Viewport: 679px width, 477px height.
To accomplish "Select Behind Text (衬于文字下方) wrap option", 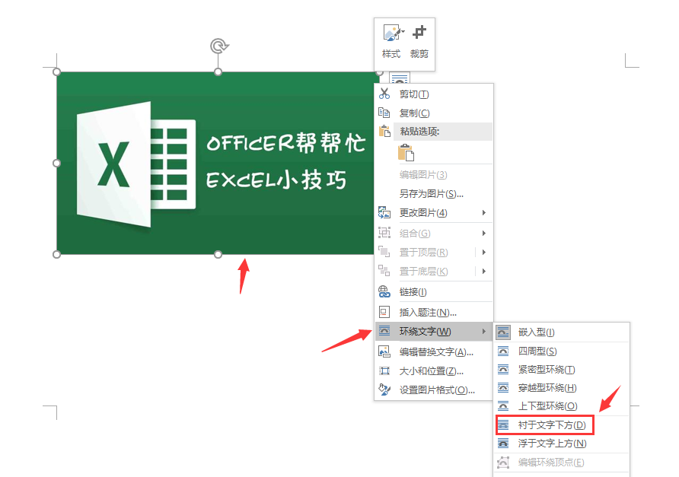I will point(551,425).
